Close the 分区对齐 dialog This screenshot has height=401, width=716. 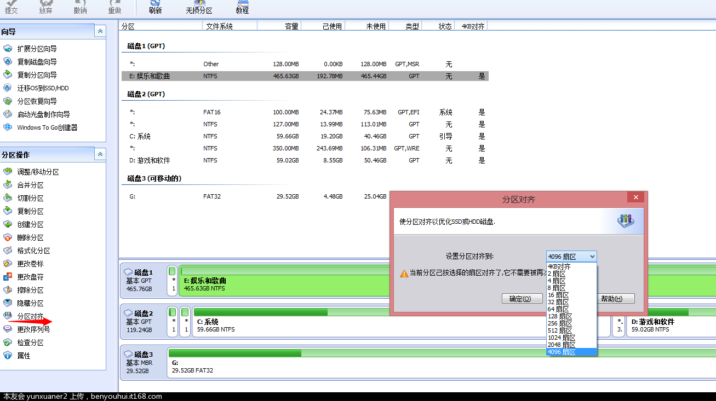(x=635, y=197)
